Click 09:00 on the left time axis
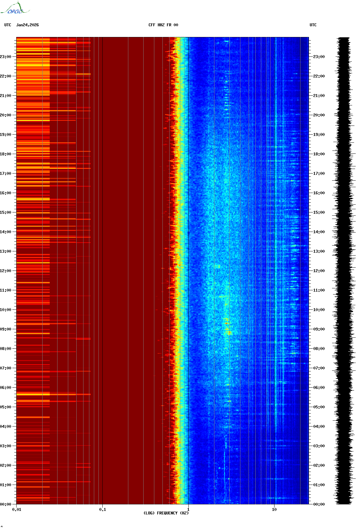 click(x=6, y=329)
